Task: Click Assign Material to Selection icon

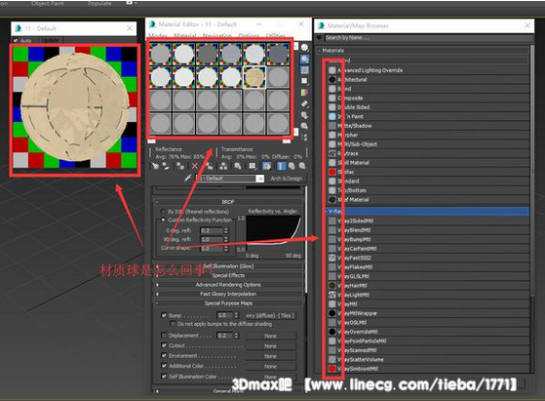Action: pos(180,166)
